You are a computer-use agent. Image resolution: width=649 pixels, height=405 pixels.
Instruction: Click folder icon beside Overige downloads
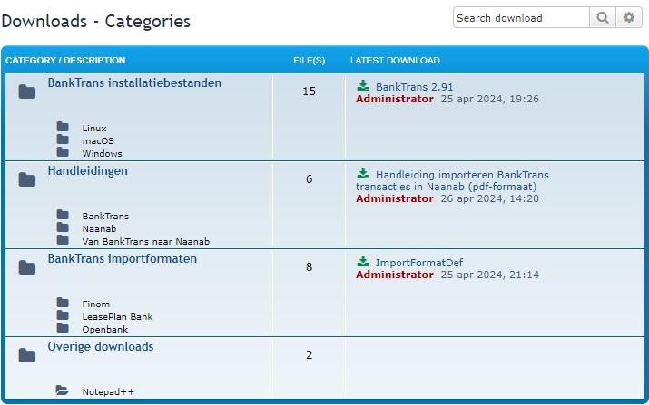(27, 355)
